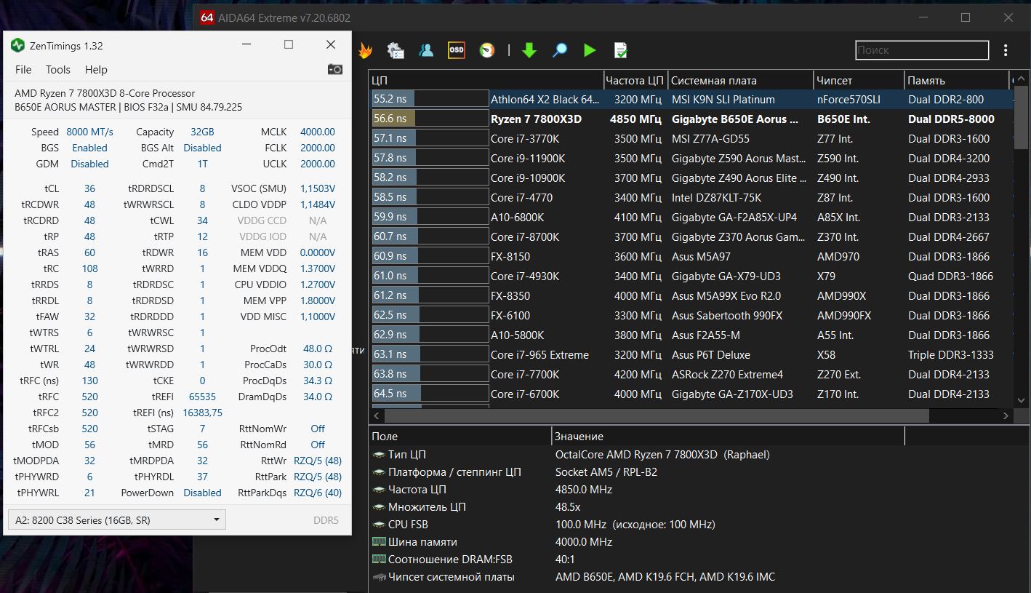Click the AIDA64 search input field
Image resolution: width=1031 pixels, height=593 pixels.
coord(922,50)
